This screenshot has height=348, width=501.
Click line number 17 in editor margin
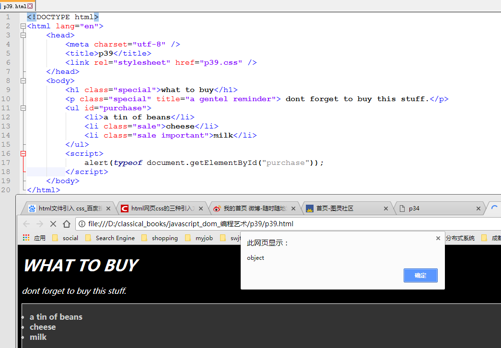pos(6,162)
